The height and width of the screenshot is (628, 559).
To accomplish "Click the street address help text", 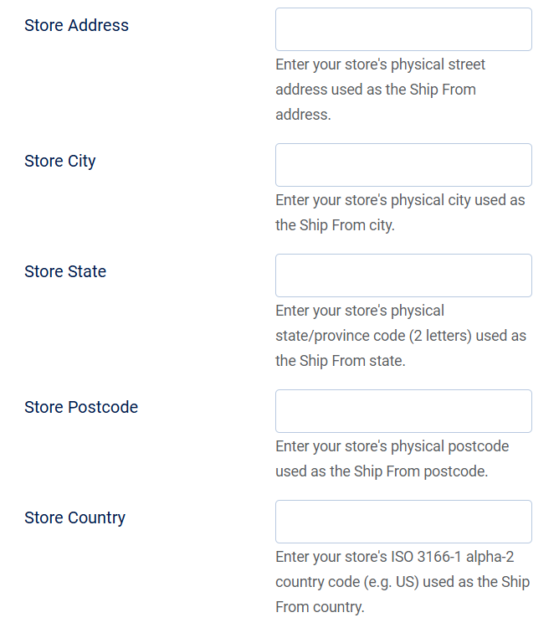I will click(380, 65).
